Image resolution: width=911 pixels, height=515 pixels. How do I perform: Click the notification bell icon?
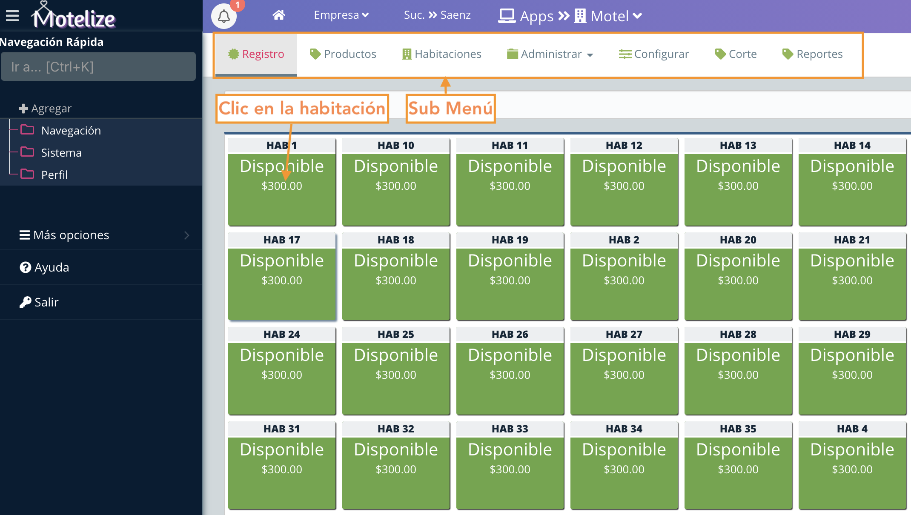pyautogui.click(x=224, y=17)
